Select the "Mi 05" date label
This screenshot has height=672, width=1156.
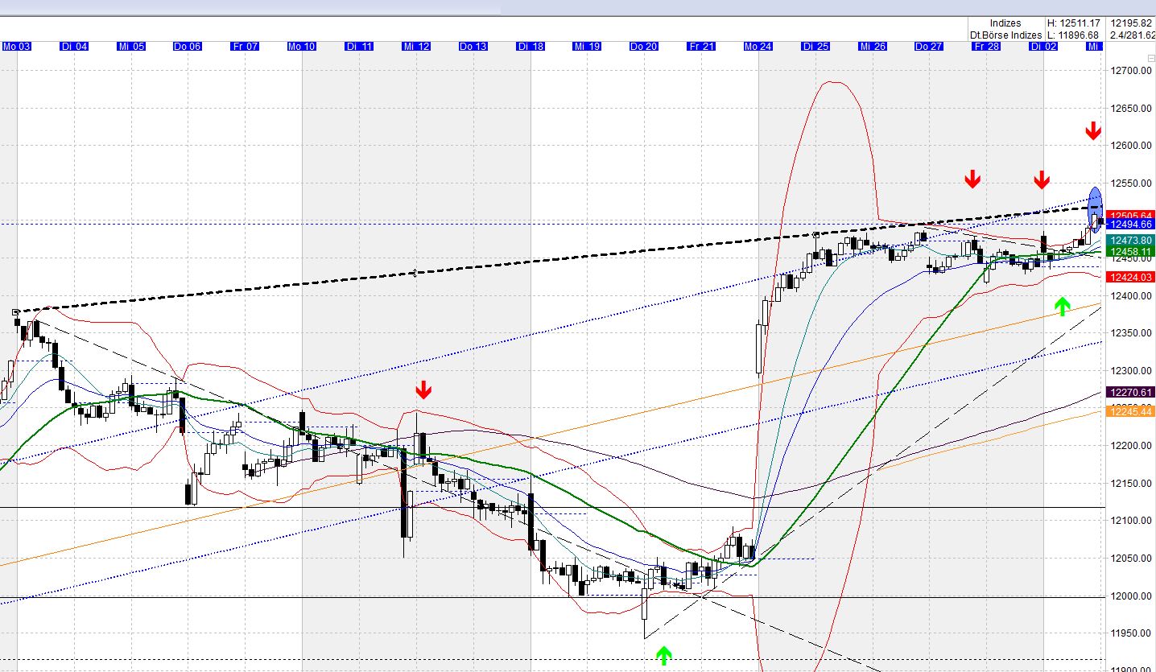coord(131,47)
